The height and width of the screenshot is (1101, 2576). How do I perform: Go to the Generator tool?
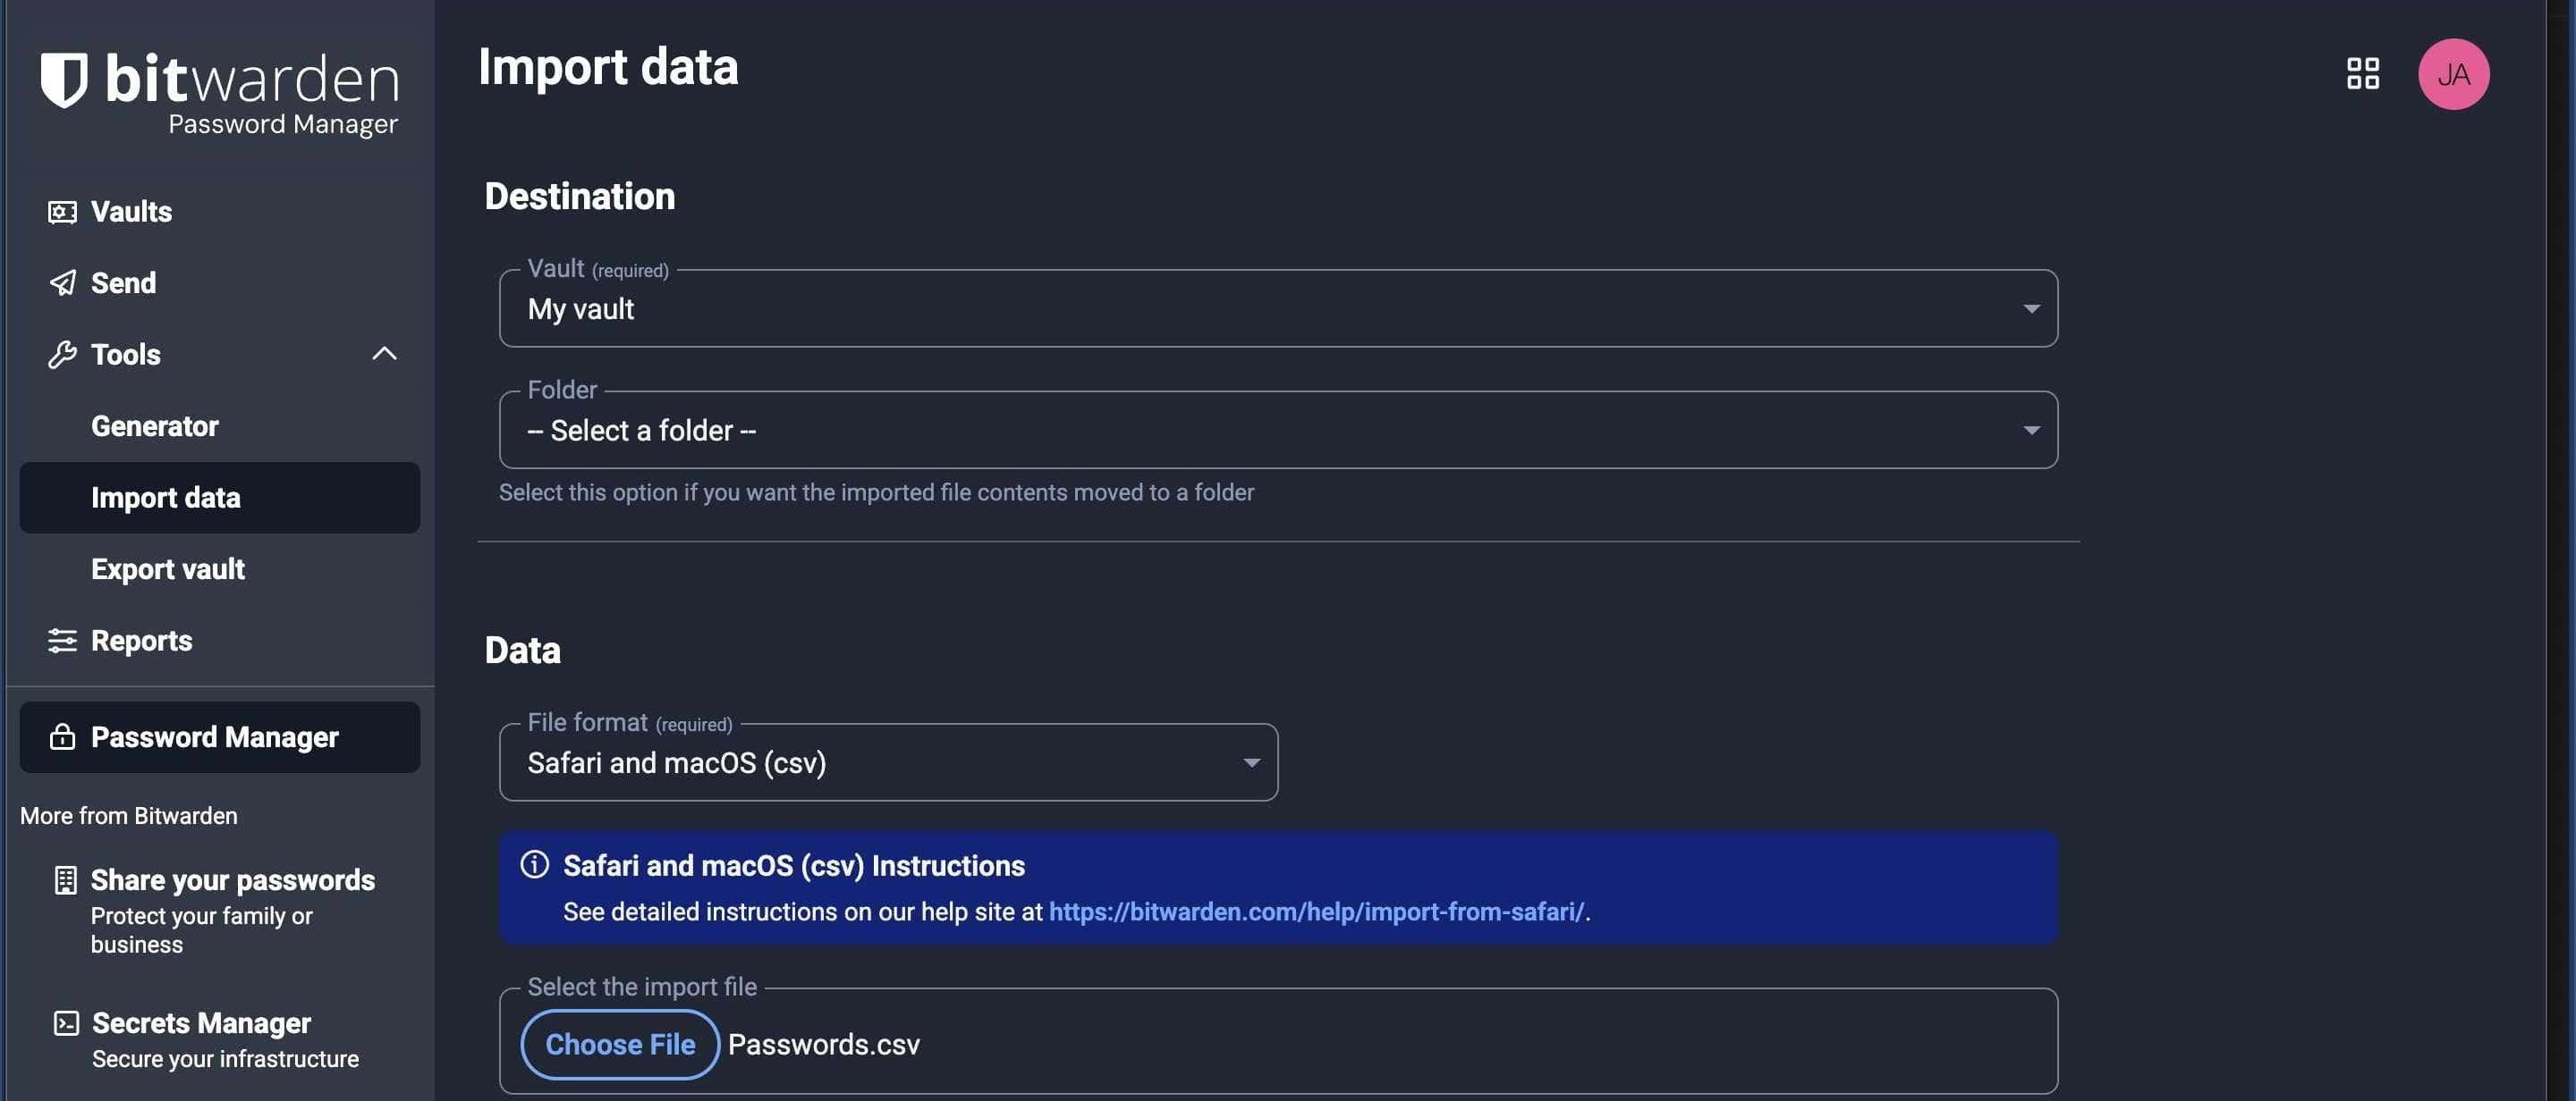tap(155, 426)
